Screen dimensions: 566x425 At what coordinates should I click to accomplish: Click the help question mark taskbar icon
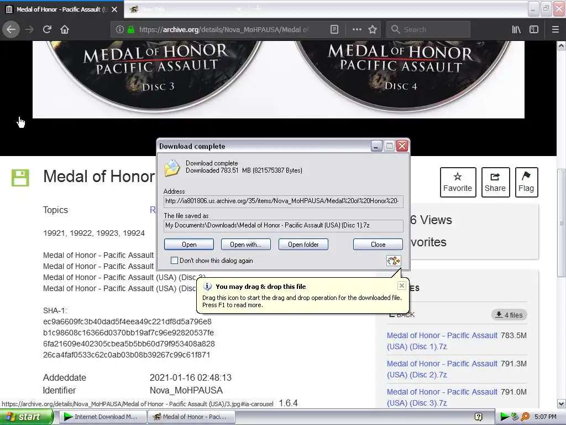point(478,417)
